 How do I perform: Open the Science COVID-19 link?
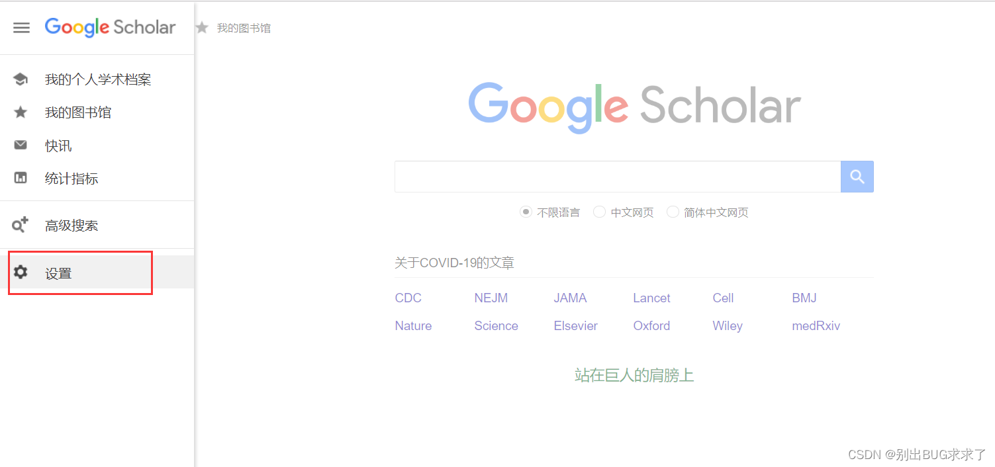(x=496, y=326)
